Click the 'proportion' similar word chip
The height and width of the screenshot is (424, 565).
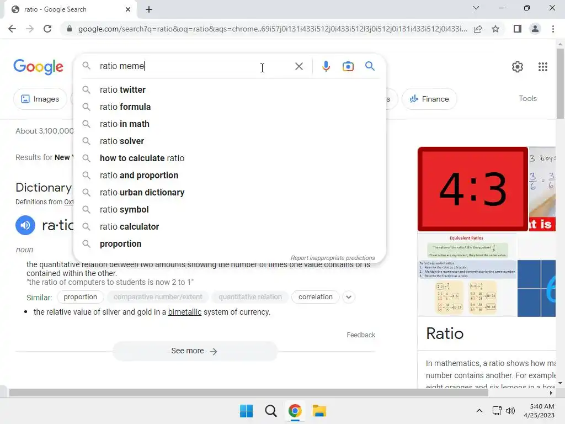pos(81,297)
